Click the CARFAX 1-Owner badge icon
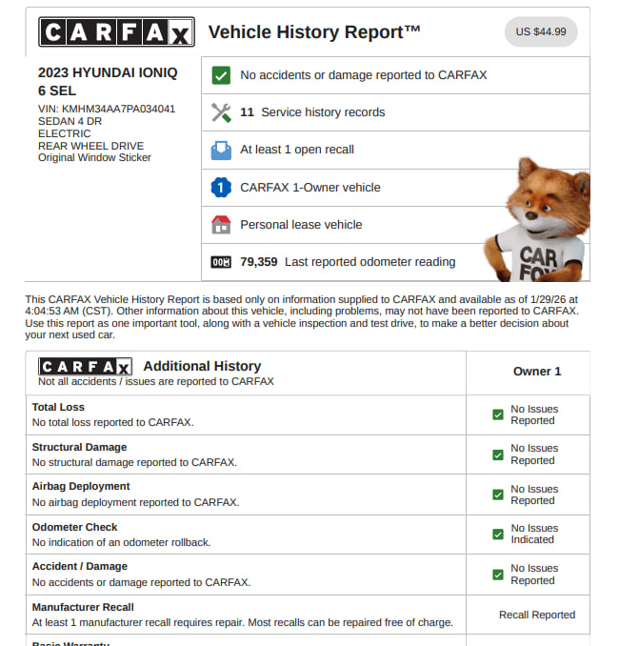Image resolution: width=619 pixels, height=646 pixels. [x=221, y=188]
